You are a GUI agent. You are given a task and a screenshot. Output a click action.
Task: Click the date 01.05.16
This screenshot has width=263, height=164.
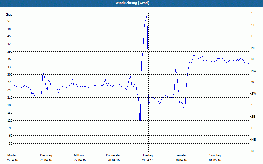point(215,160)
